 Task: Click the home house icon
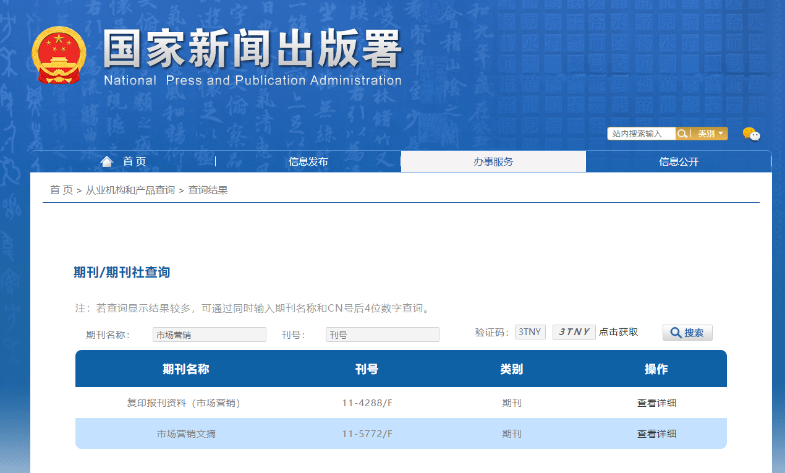pyautogui.click(x=107, y=161)
